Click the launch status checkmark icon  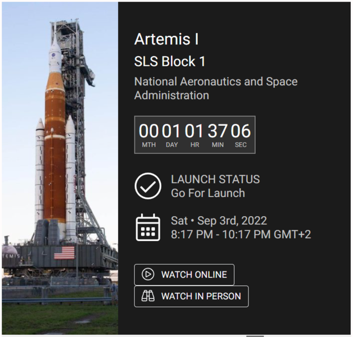tap(148, 186)
